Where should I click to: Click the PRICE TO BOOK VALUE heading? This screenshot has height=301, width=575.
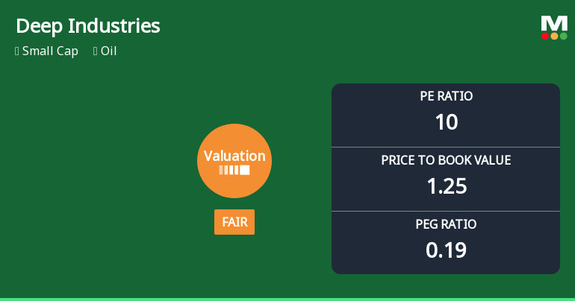[x=446, y=160]
